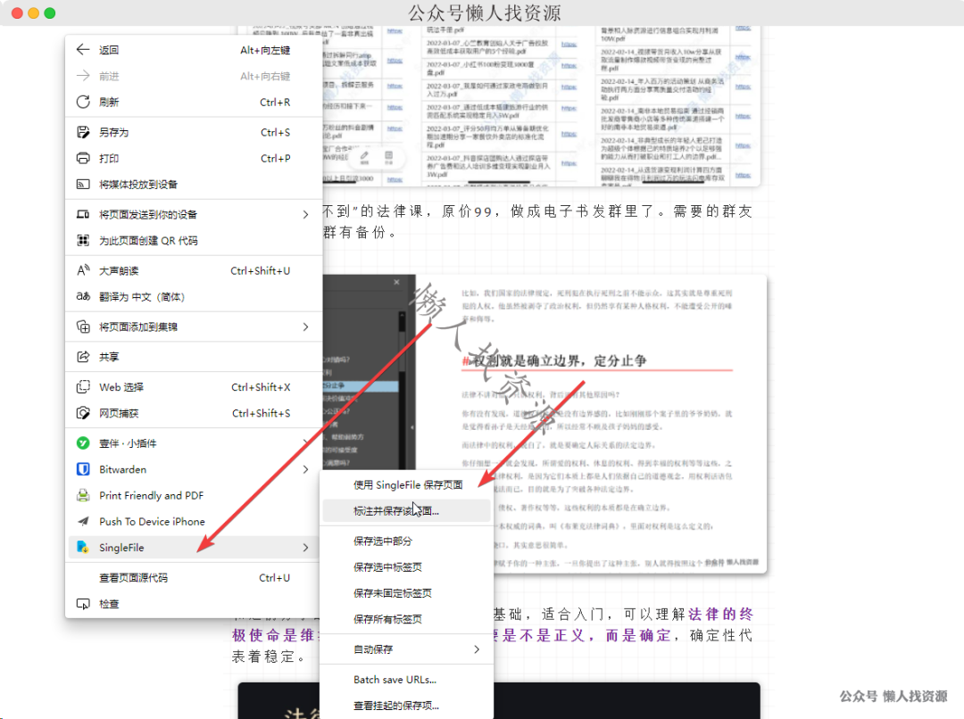The image size is (964, 719).
Task: Click the back arrow icon next to 返回
Action: [83, 50]
